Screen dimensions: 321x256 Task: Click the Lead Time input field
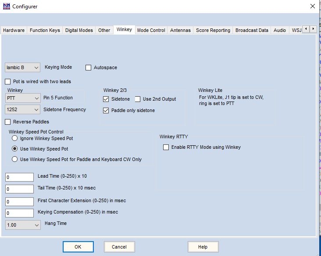click(x=19, y=177)
